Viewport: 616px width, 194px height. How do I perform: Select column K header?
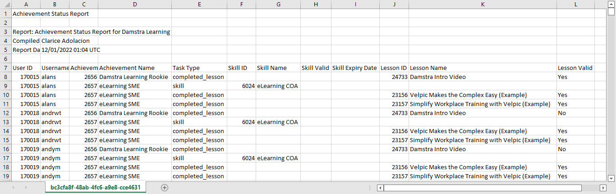pos(483,4)
